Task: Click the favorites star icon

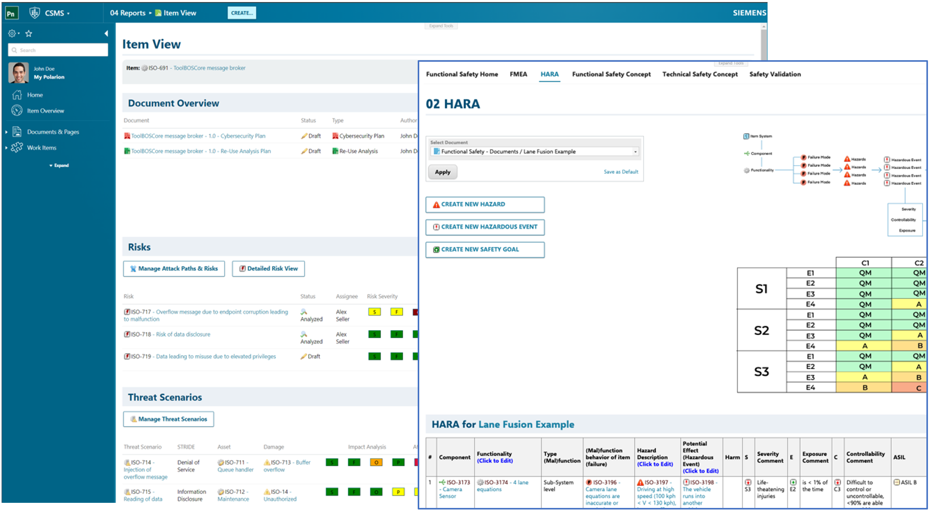Action: tap(29, 33)
